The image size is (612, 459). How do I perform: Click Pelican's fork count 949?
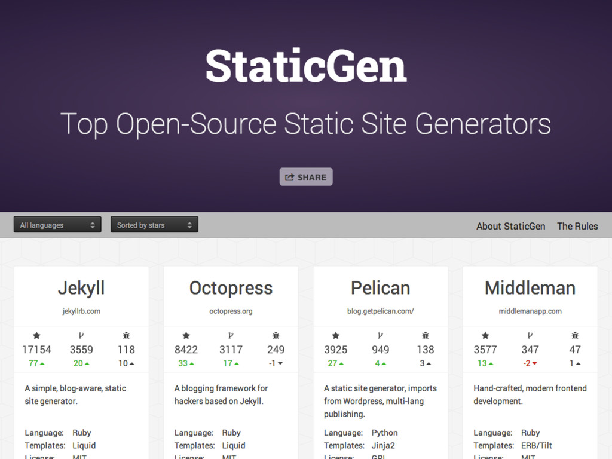pos(380,350)
